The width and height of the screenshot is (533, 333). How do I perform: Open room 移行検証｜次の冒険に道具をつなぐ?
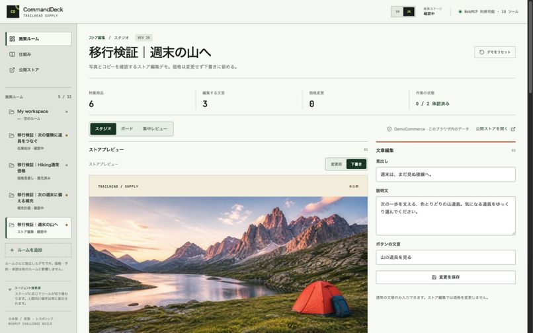pyautogui.click(x=38, y=141)
